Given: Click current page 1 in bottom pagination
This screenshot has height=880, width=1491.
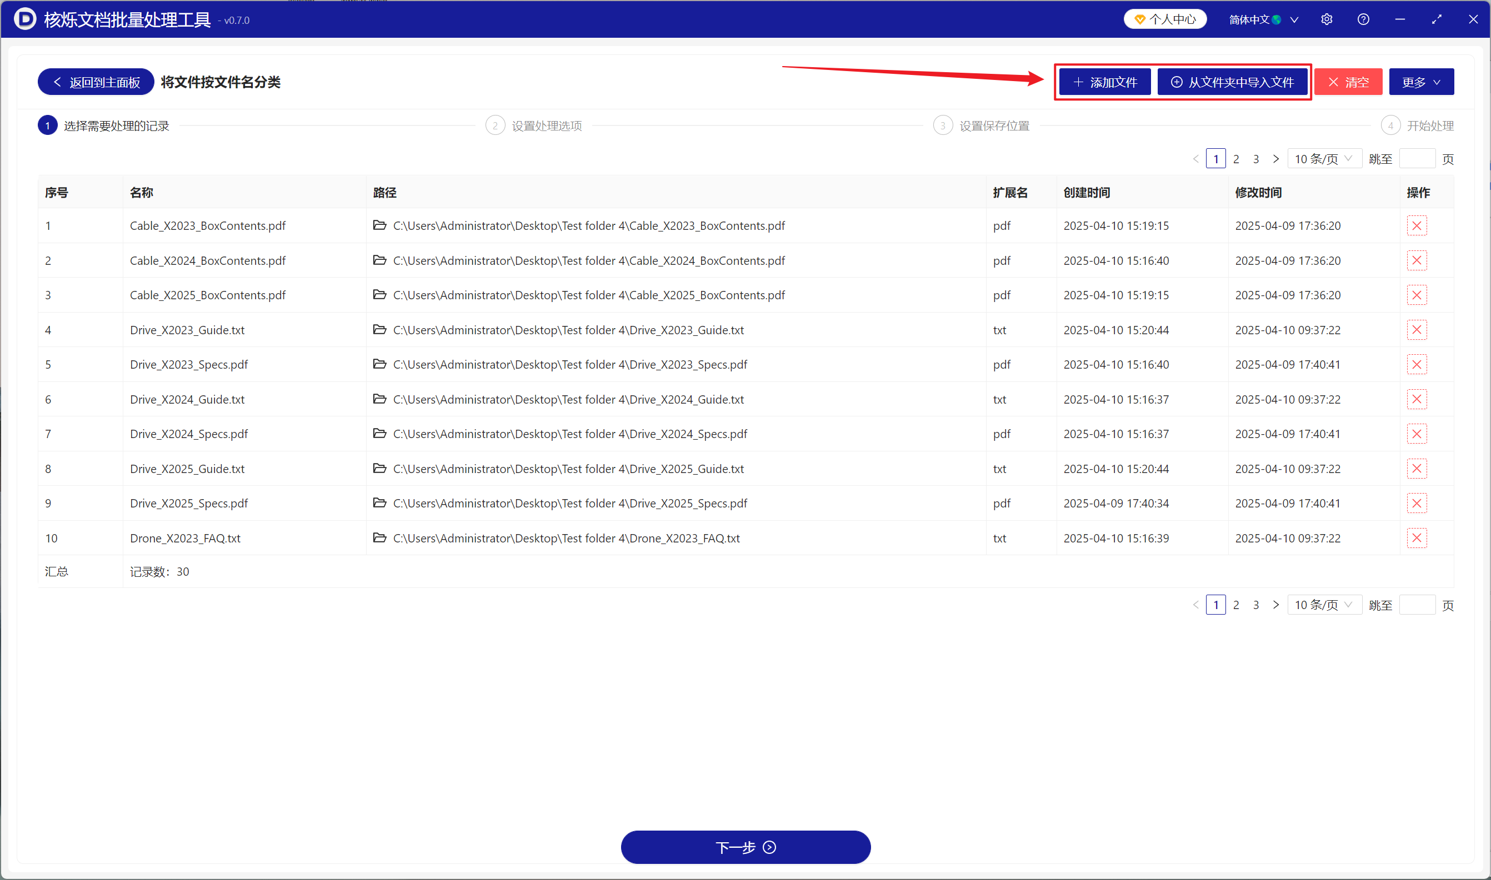Looking at the screenshot, I should (1216, 605).
